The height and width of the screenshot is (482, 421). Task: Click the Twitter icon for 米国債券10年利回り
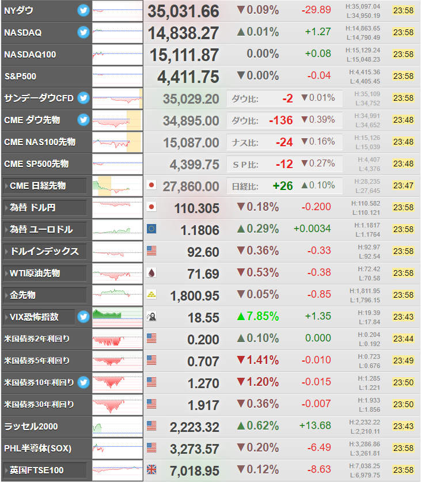[x=84, y=382]
